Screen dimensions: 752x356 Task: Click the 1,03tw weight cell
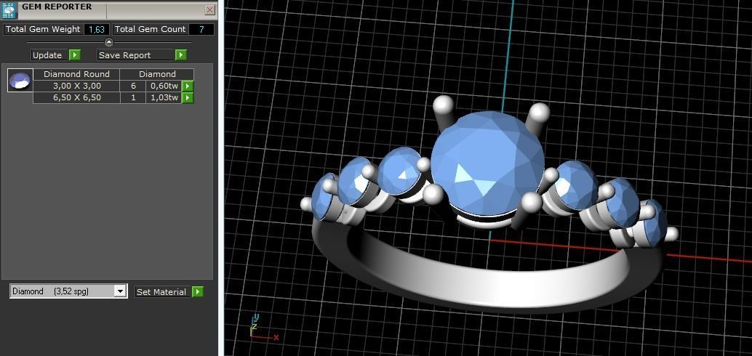164,98
